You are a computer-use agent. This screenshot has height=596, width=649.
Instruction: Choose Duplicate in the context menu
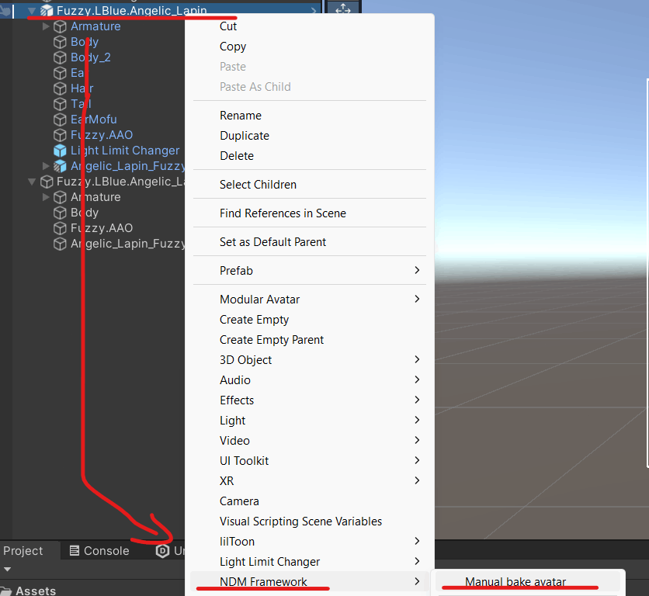coord(310,136)
